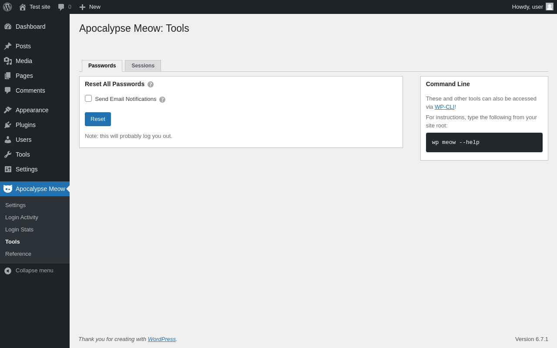Click the Media icon in sidebar

click(x=8, y=61)
